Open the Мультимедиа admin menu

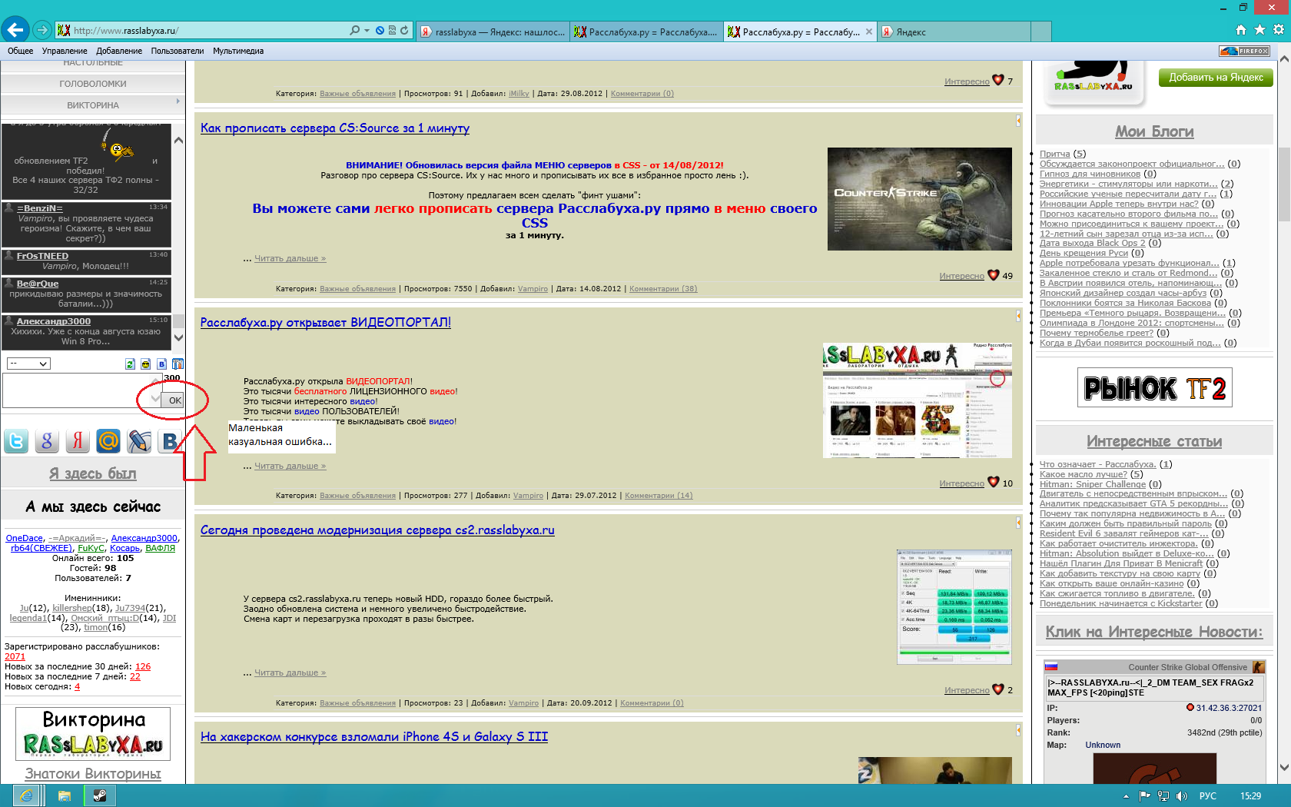pyautogui.click(x=238, y=51)
